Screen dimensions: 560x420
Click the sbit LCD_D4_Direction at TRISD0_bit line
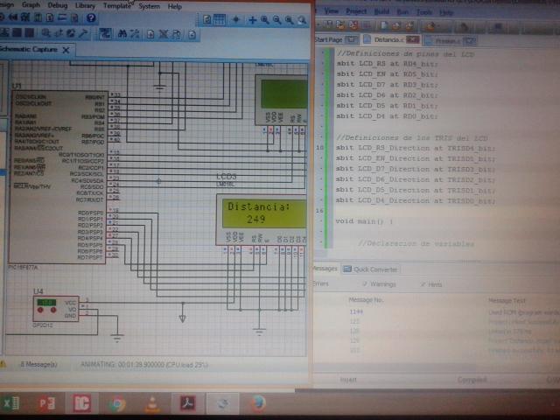tap(416, 200)
